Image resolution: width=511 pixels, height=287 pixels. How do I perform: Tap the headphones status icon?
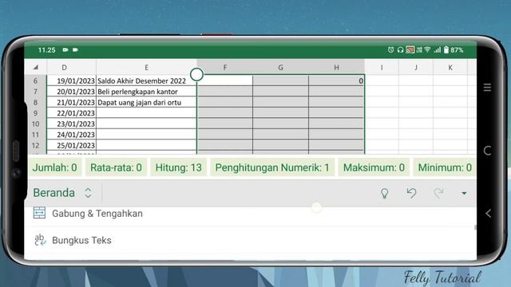tap(400, 49)
